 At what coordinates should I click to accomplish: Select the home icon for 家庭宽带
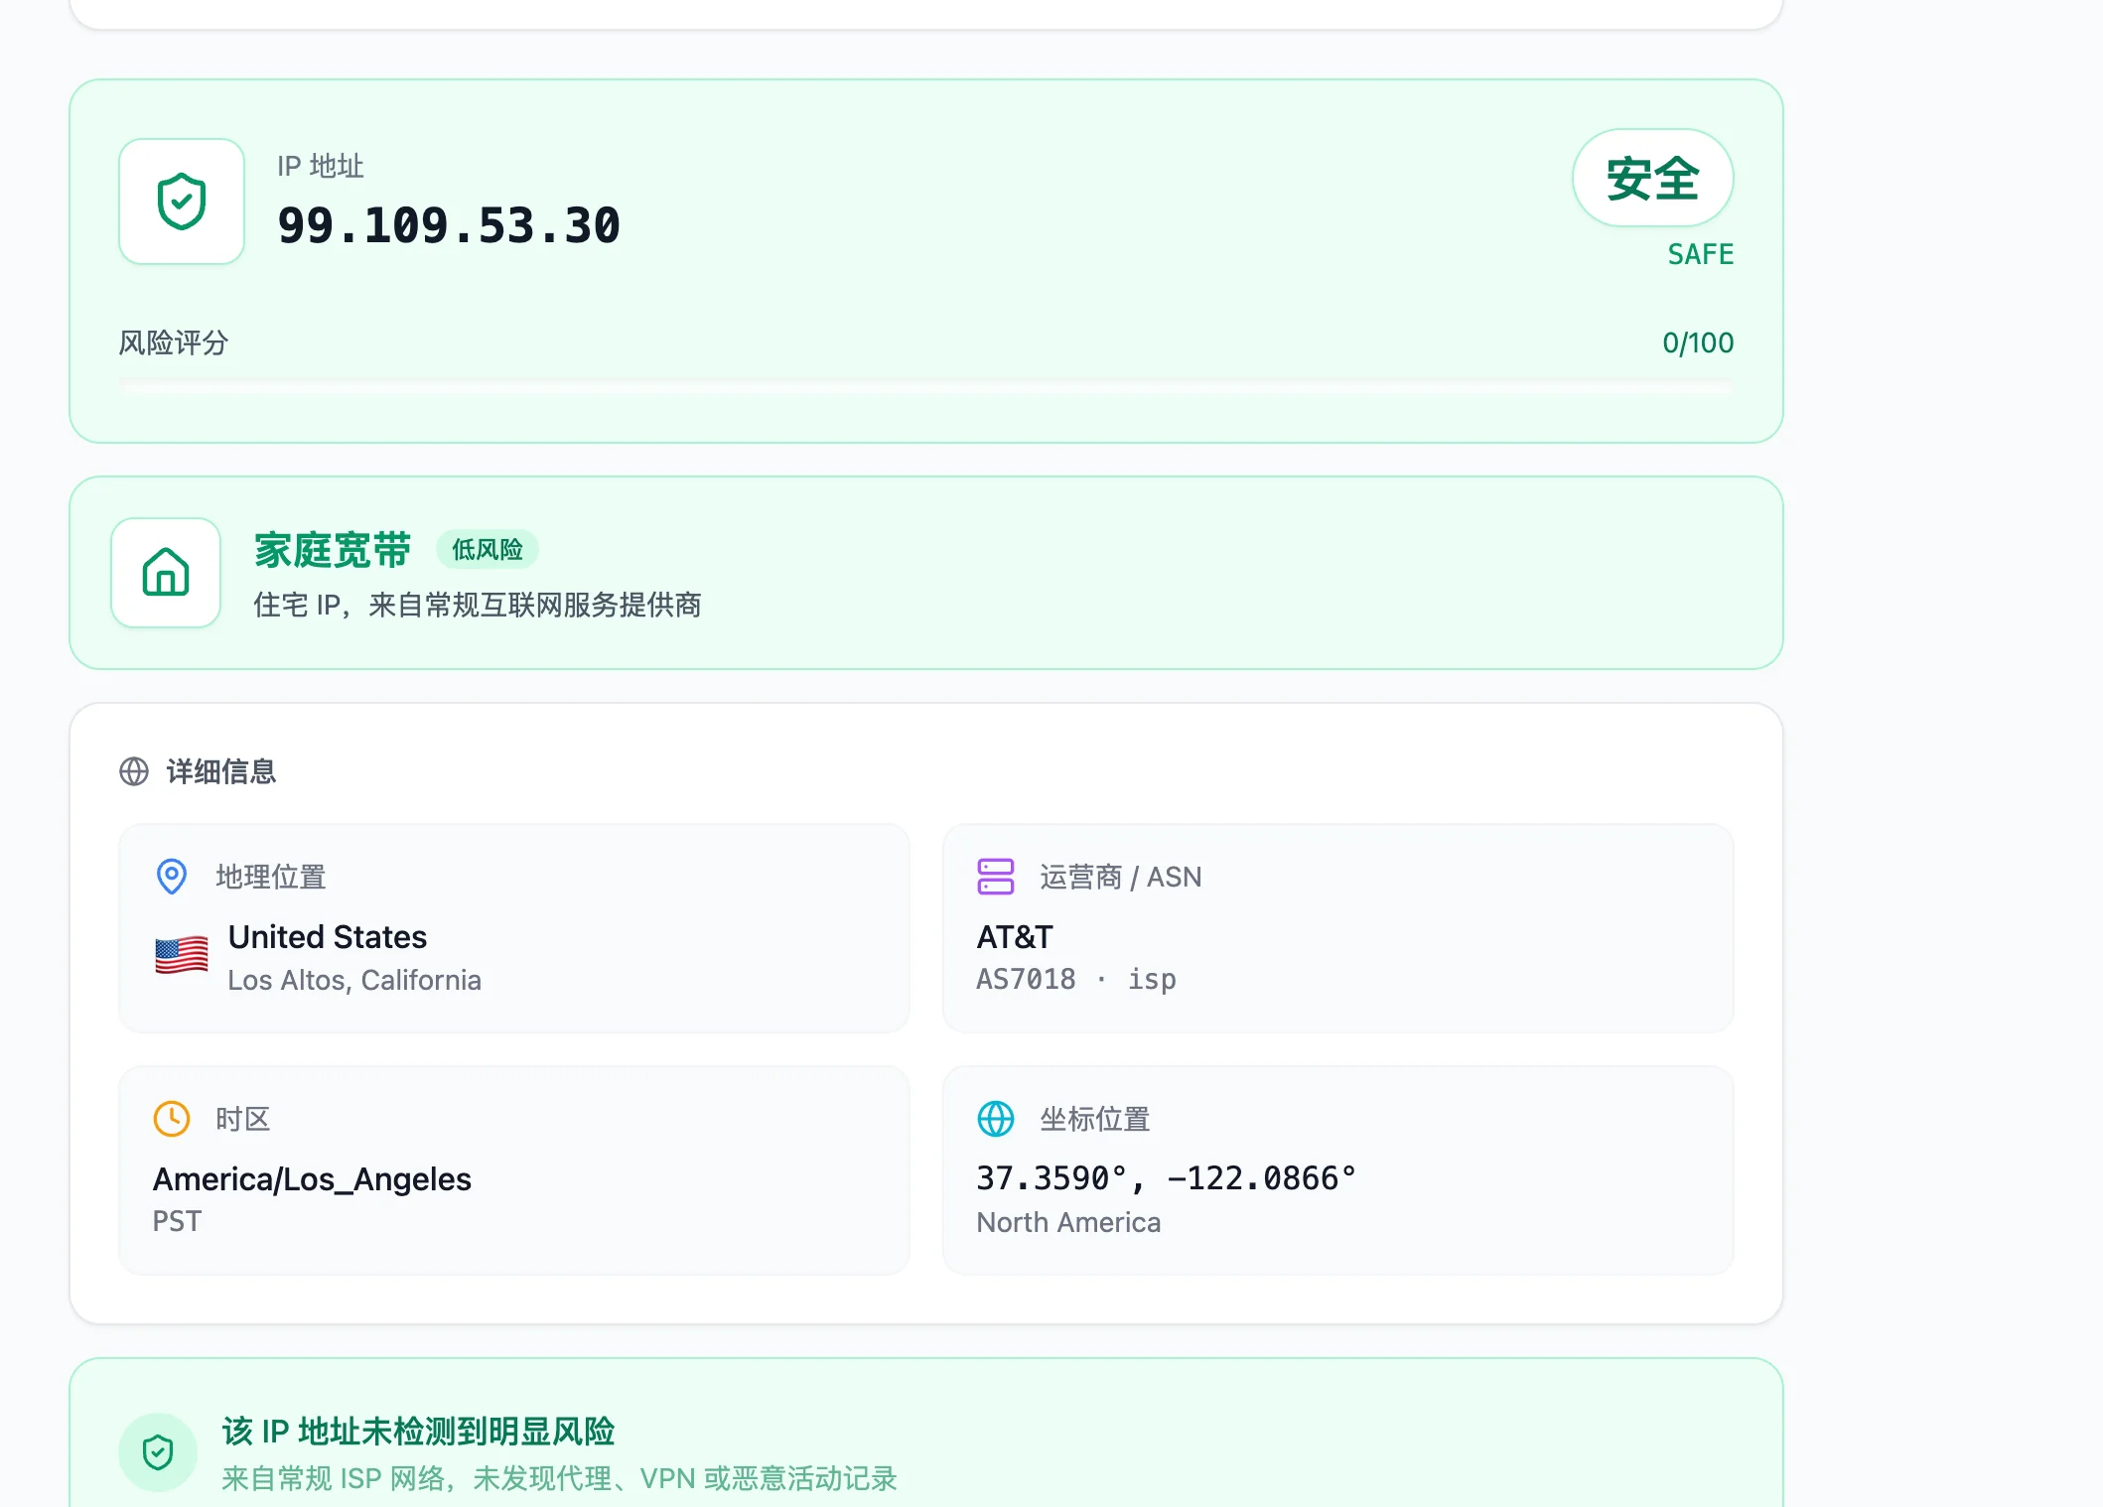pos(165,573)
